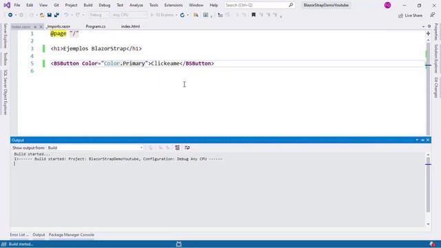The height and width of the screenshot is (248, 441).
Task: Click the Navigate Backward arrow icon
Action: coord(10,15)
